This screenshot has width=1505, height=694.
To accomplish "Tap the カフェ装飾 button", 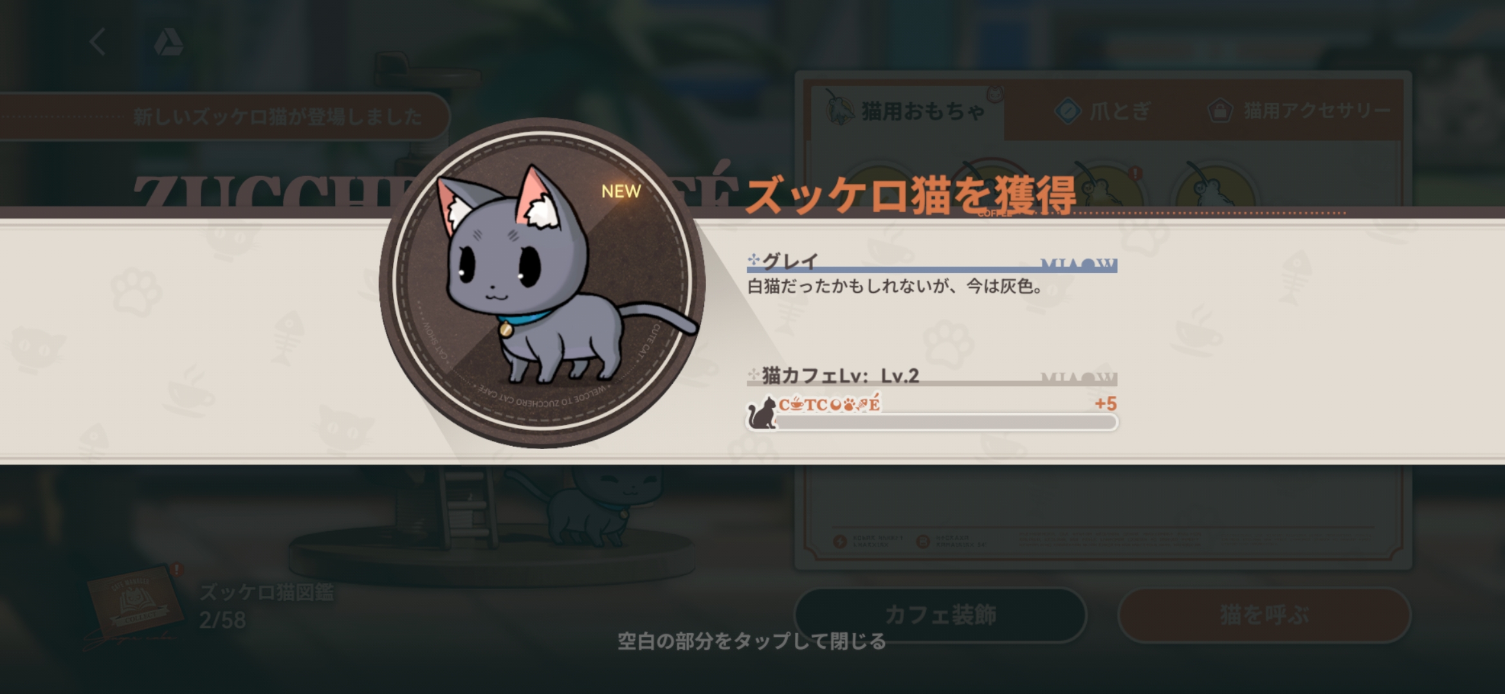I will (940, 615).
